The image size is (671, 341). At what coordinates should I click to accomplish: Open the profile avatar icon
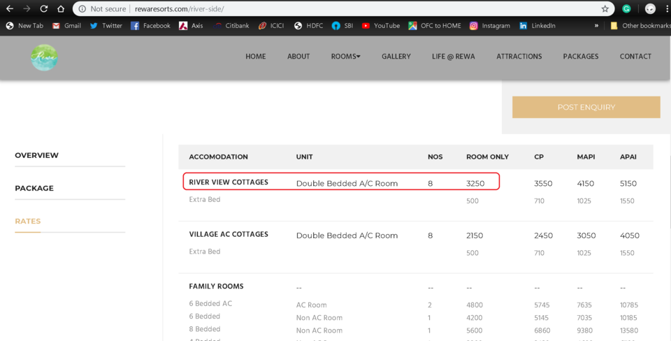click(x=650, y=8)
